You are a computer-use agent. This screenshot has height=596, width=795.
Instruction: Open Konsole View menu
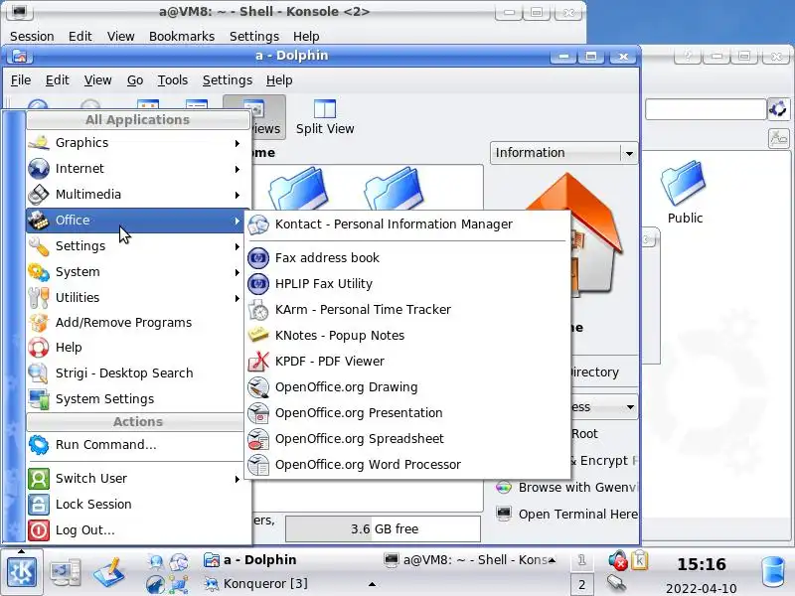[120, 37]
